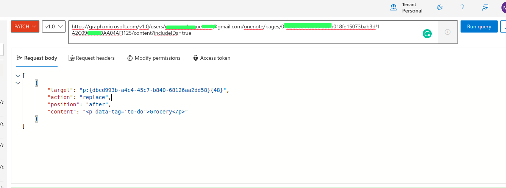
Task: Show the Access token tab
Action: click(x=212, y=58)
